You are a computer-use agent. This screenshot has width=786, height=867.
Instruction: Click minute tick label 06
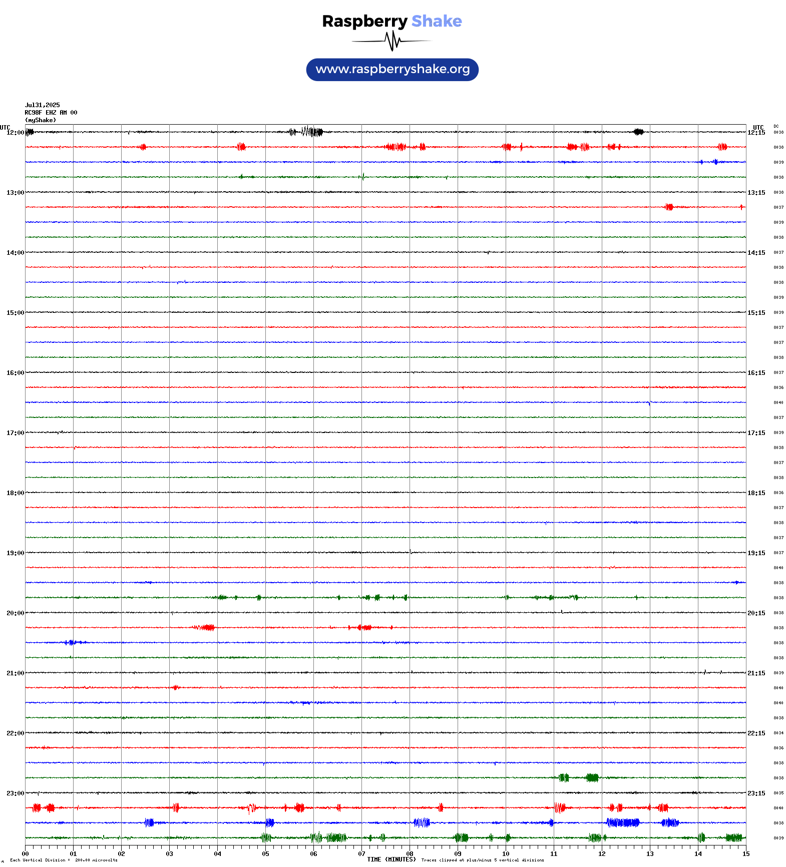coord(314,854)
